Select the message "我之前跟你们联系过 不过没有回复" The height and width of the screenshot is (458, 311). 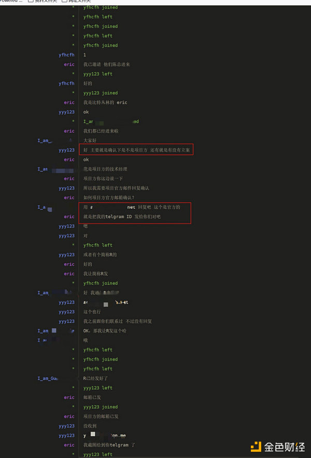[118, 321]
